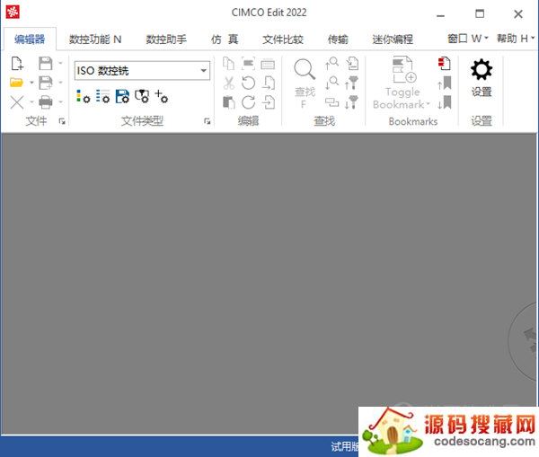
Task: Switch to the 文件比较 tab
Action: (283, 40)
